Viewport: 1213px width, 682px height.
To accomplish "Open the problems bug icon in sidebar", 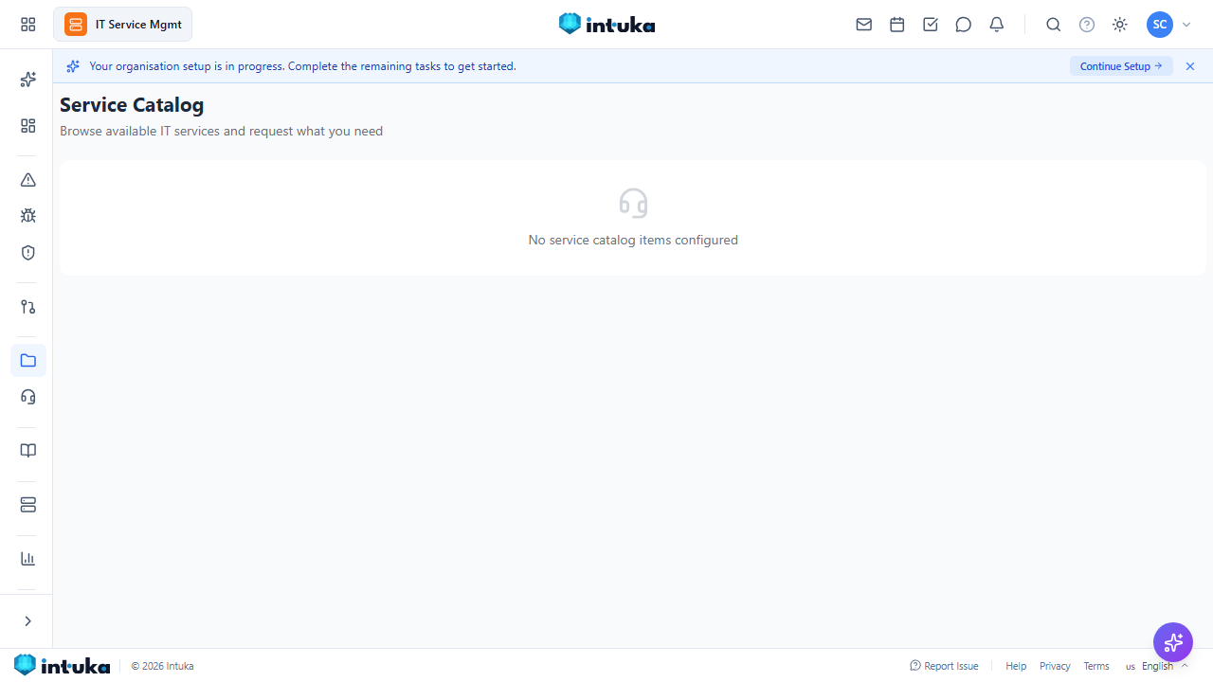I will click(x=28, y=216).
